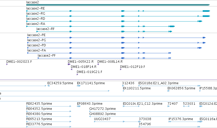The width and height of the screenshot is (217, 128).
Task: Select the laccase2-PA protein label
Action: pyautogui.click(x=36, y=50)
